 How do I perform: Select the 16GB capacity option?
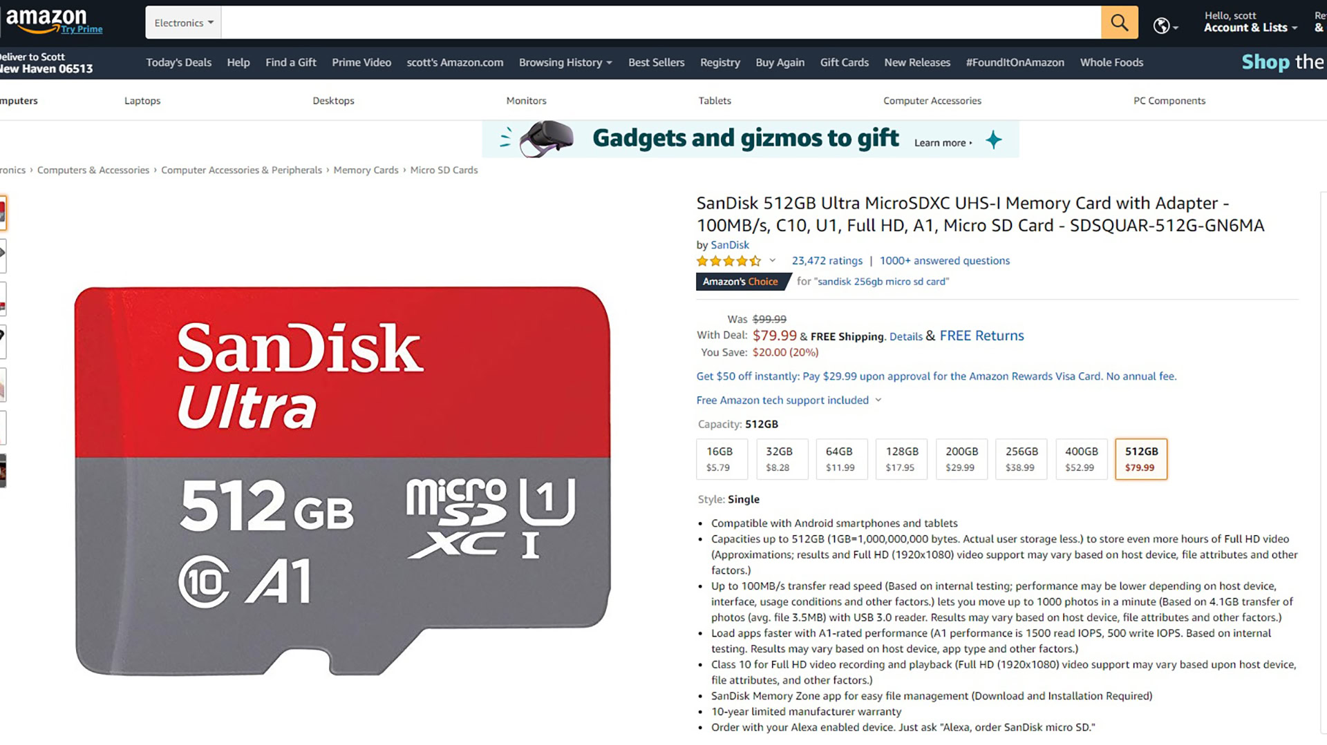(x=722, y=459)
